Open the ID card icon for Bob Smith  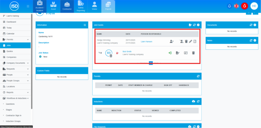click(x=186, y=53)
